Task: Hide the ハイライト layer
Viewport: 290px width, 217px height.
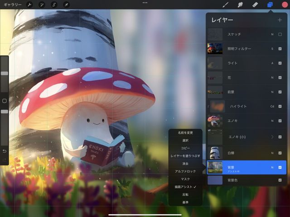Action: (280, 106)
